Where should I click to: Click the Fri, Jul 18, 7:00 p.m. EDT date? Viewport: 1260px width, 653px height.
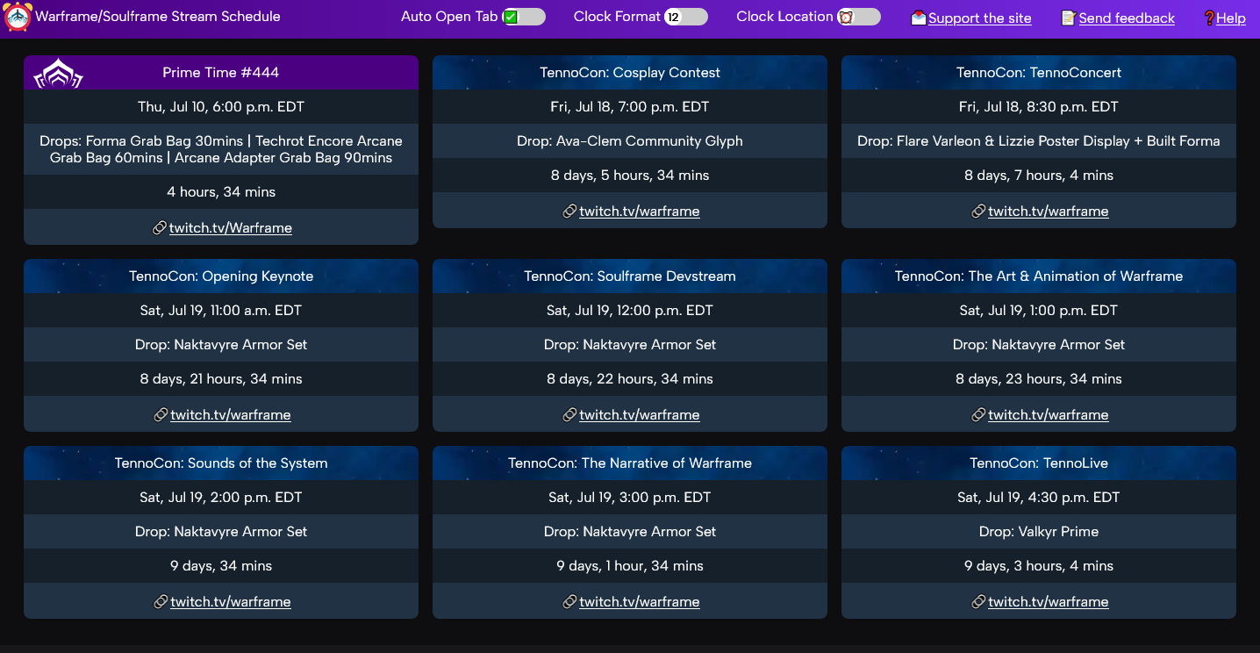(x=630, y=106)
